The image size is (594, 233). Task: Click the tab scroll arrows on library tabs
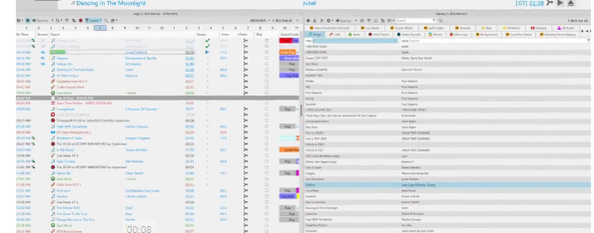(586, 31)
